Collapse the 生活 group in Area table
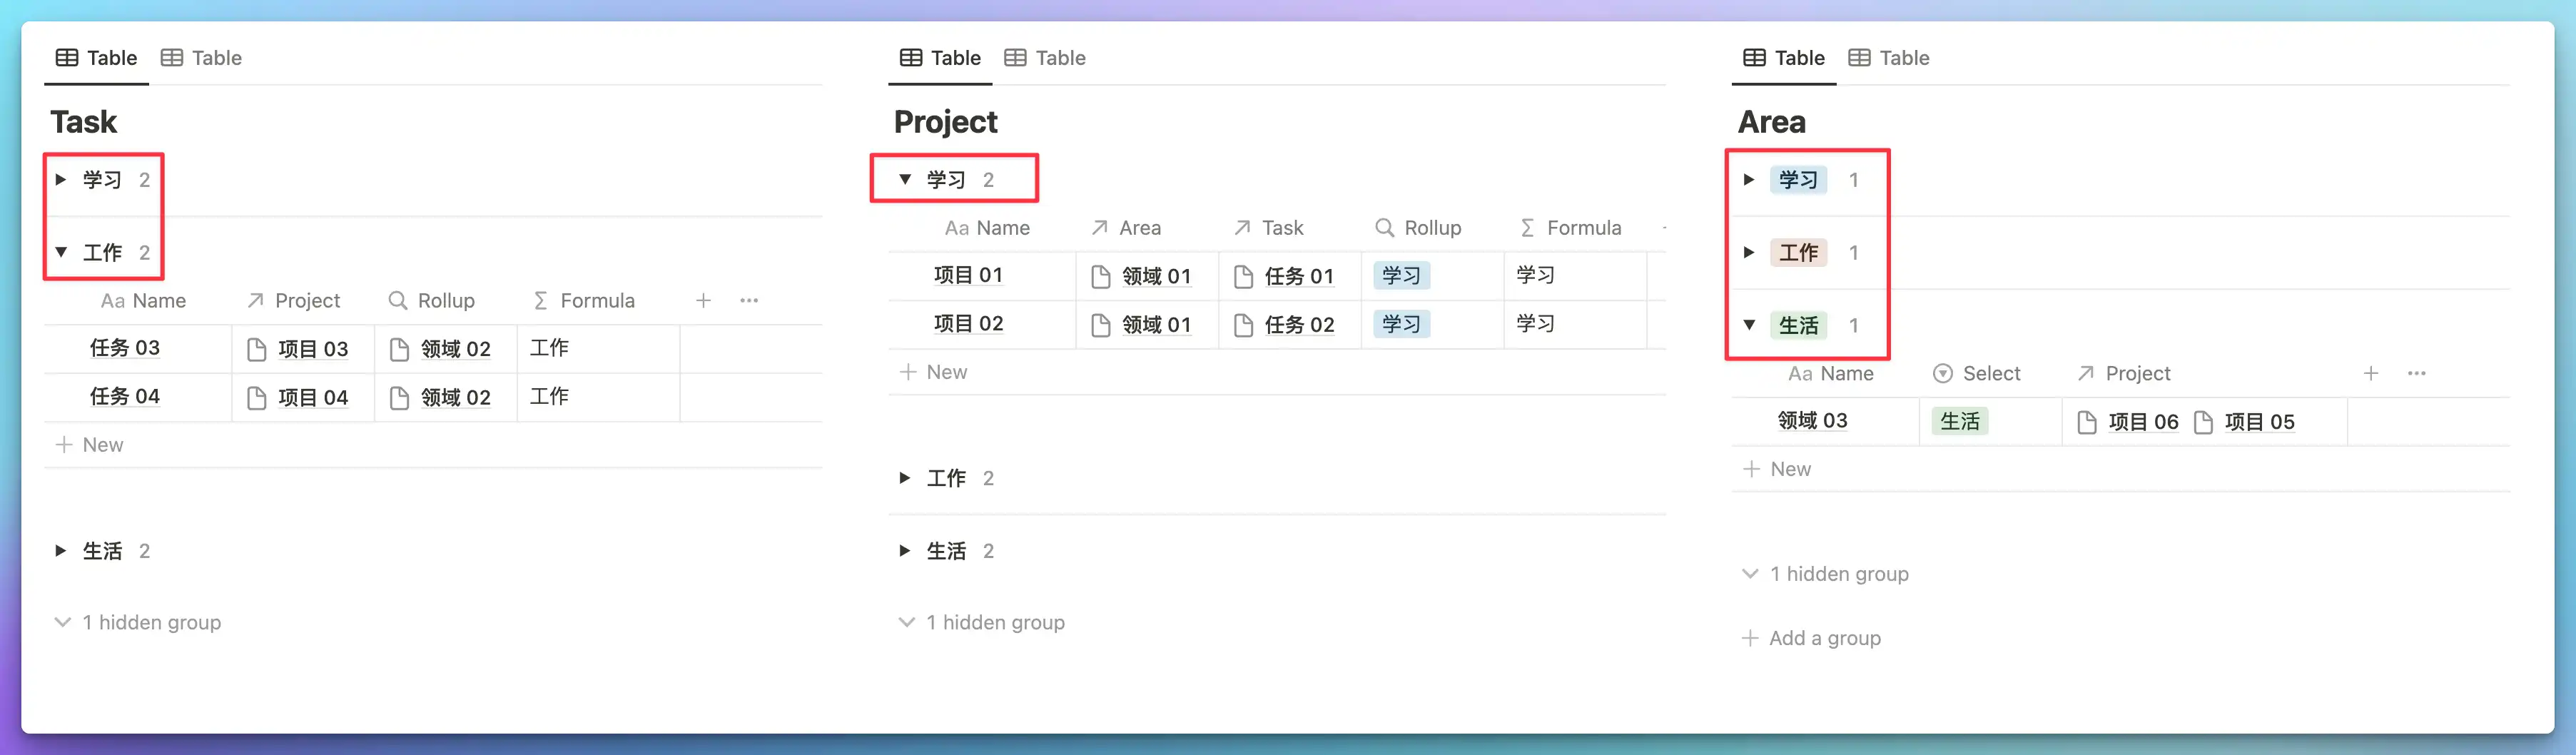Viewport: 2576px width, 755px height. [x=1748, y=325]
